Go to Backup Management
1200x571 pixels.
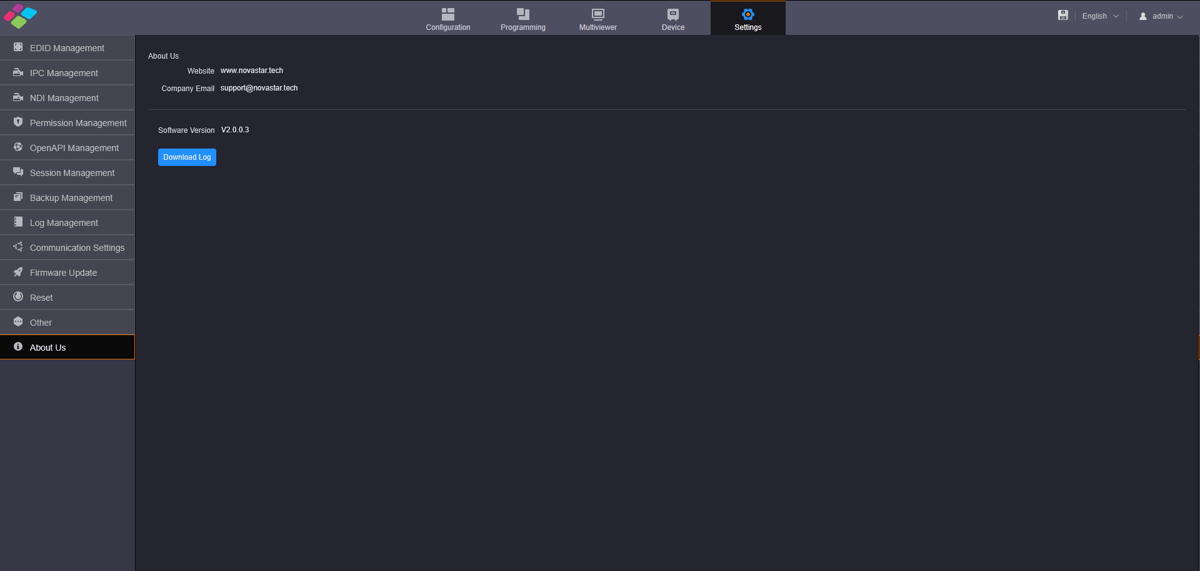pyautogui.click(x=67, y=197)
